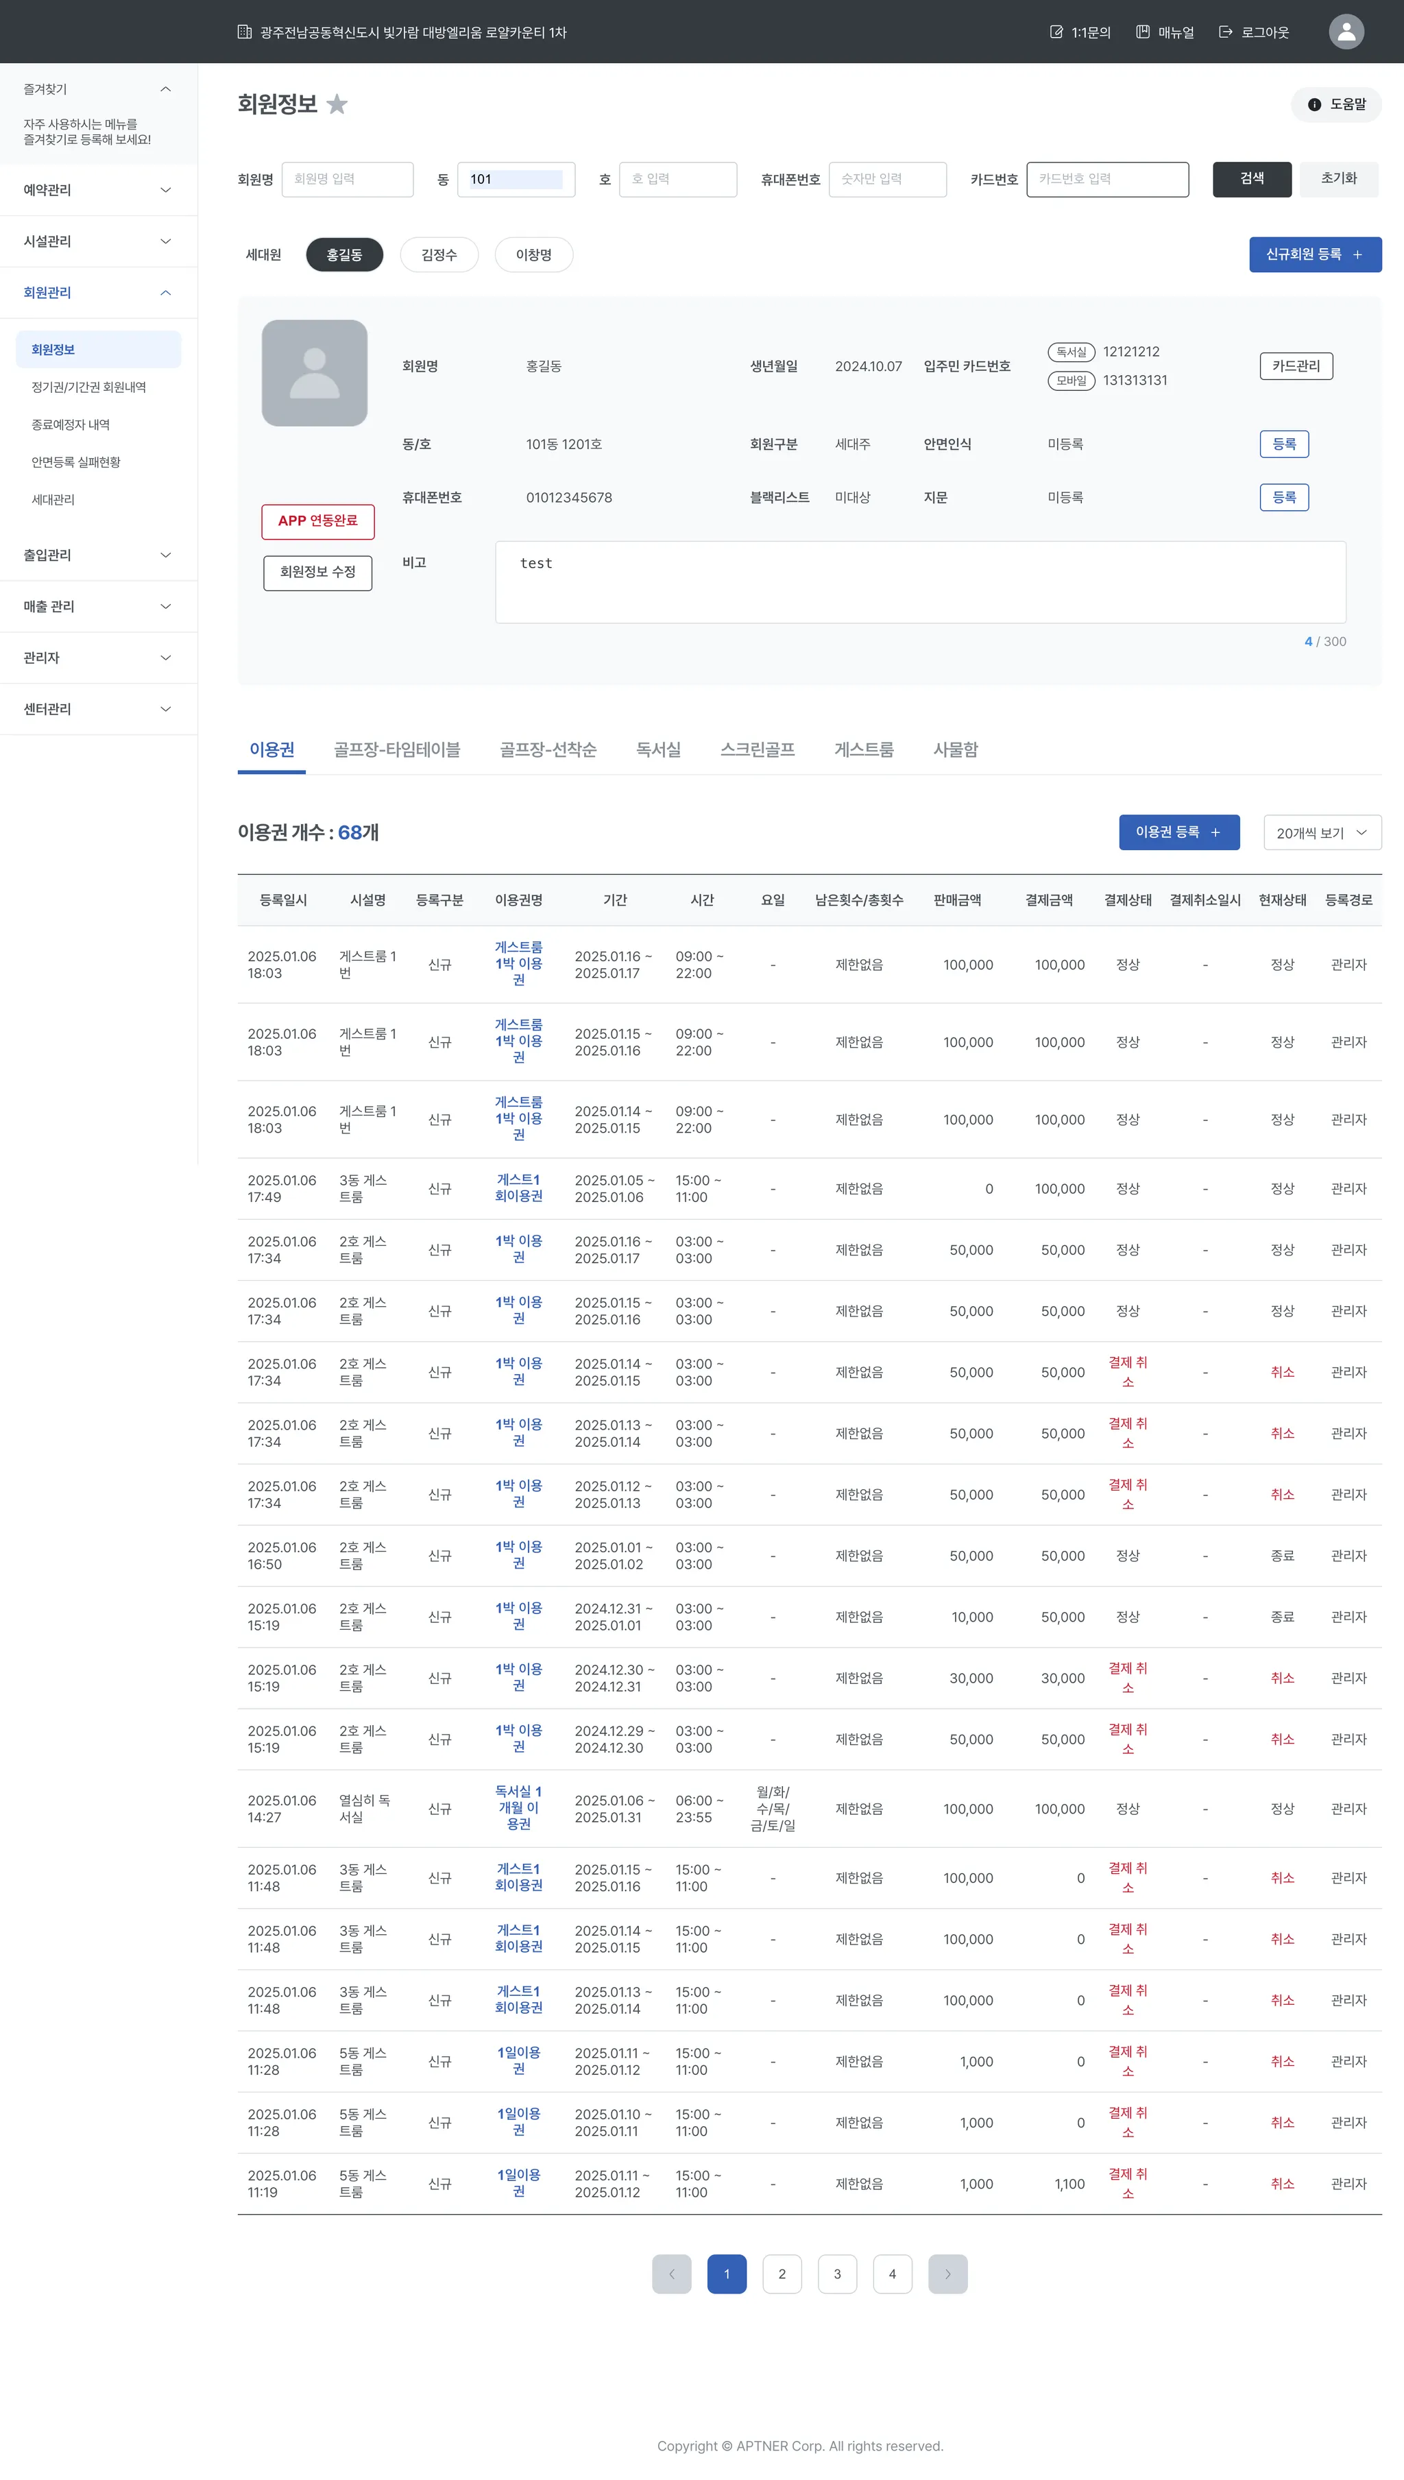Image resolution: width=1404 pixels, height=2480 pixels.
Task: Click the favorite star next to 회원정보
Action: (337, 104)
